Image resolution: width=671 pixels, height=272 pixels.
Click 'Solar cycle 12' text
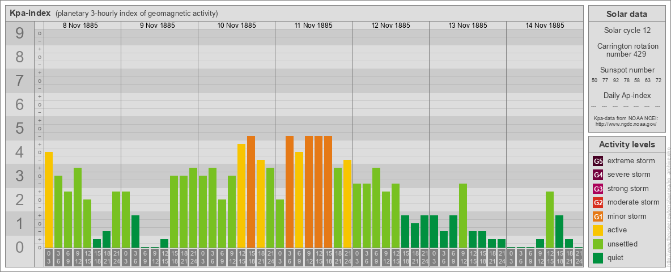[x=627, y=31]
